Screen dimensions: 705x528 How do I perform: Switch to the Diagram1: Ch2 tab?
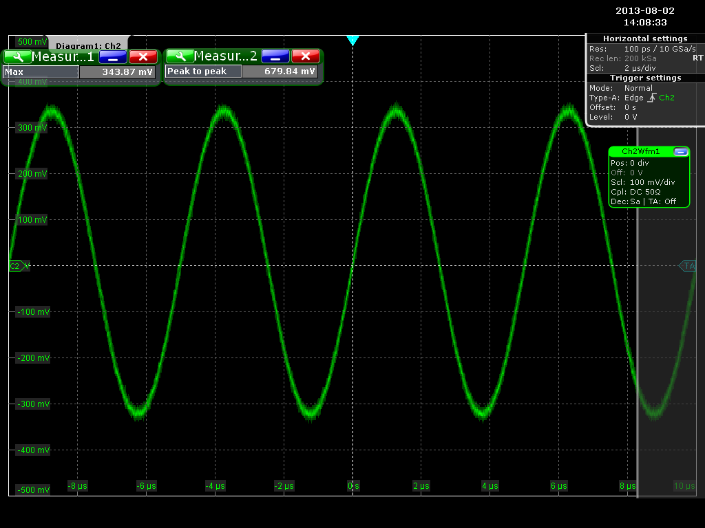[88, 45]
